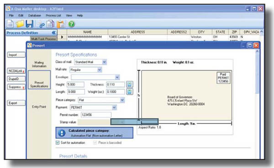Click the Permit number input field
Viewport: 274px width, 168px height.
(96, 115)
